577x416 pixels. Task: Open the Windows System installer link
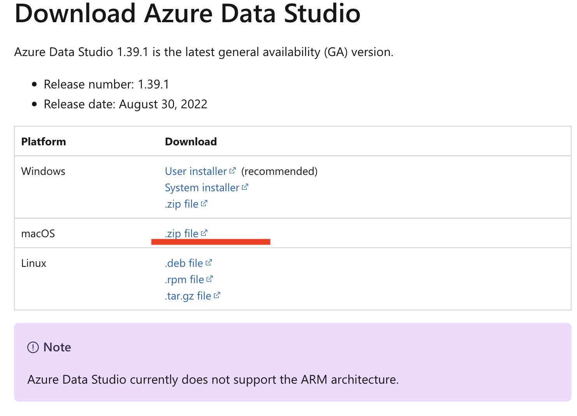click(x=202, y=188)
